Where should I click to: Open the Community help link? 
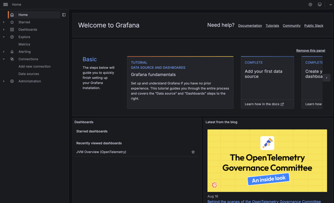pos(291,26)
